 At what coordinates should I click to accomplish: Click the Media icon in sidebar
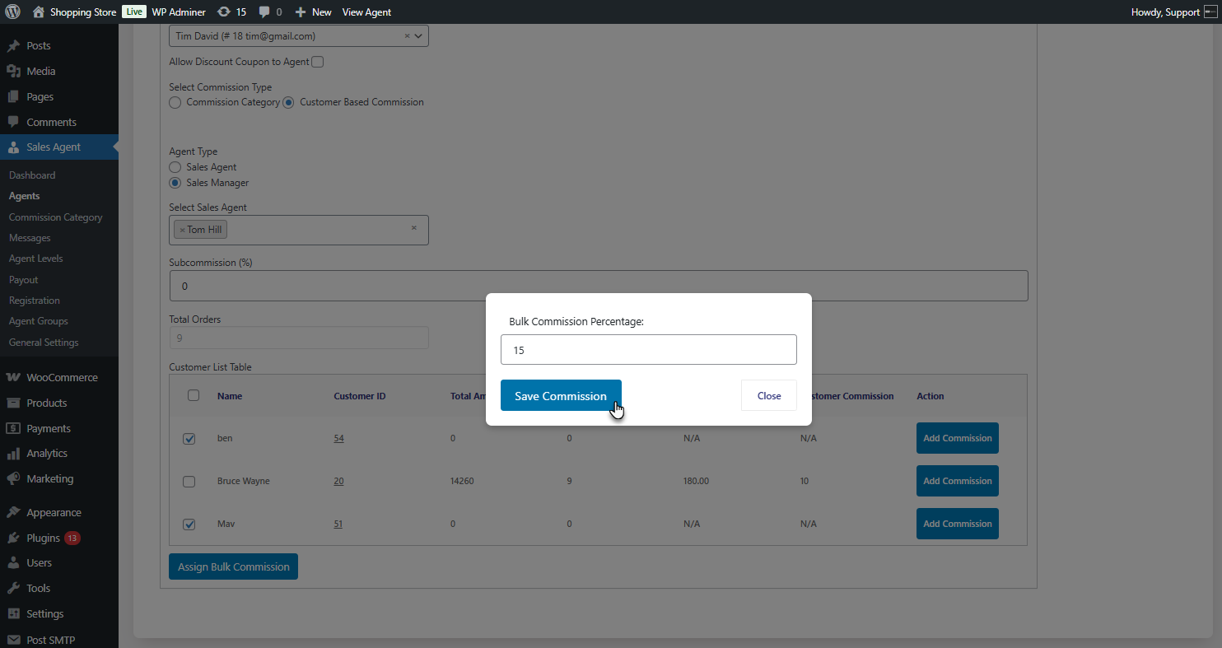13,71
